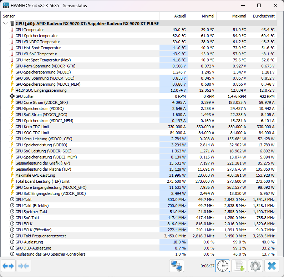The height and width of the screenshot is (277, 284).
Task: Click clock icon beside GPU-Auslastung
Action: click(12, 242)
